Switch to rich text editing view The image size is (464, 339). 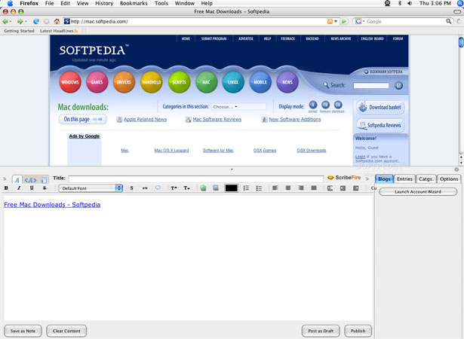pyautogui.click(x=17, y=179)
